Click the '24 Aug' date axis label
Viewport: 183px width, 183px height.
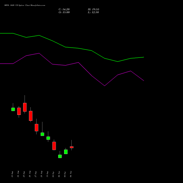pos(18,174)
